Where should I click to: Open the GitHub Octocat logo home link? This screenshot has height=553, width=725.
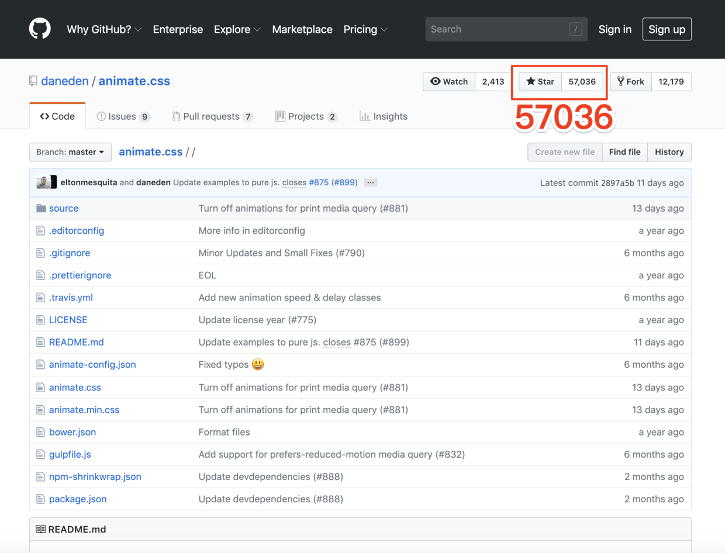[40, 29]
